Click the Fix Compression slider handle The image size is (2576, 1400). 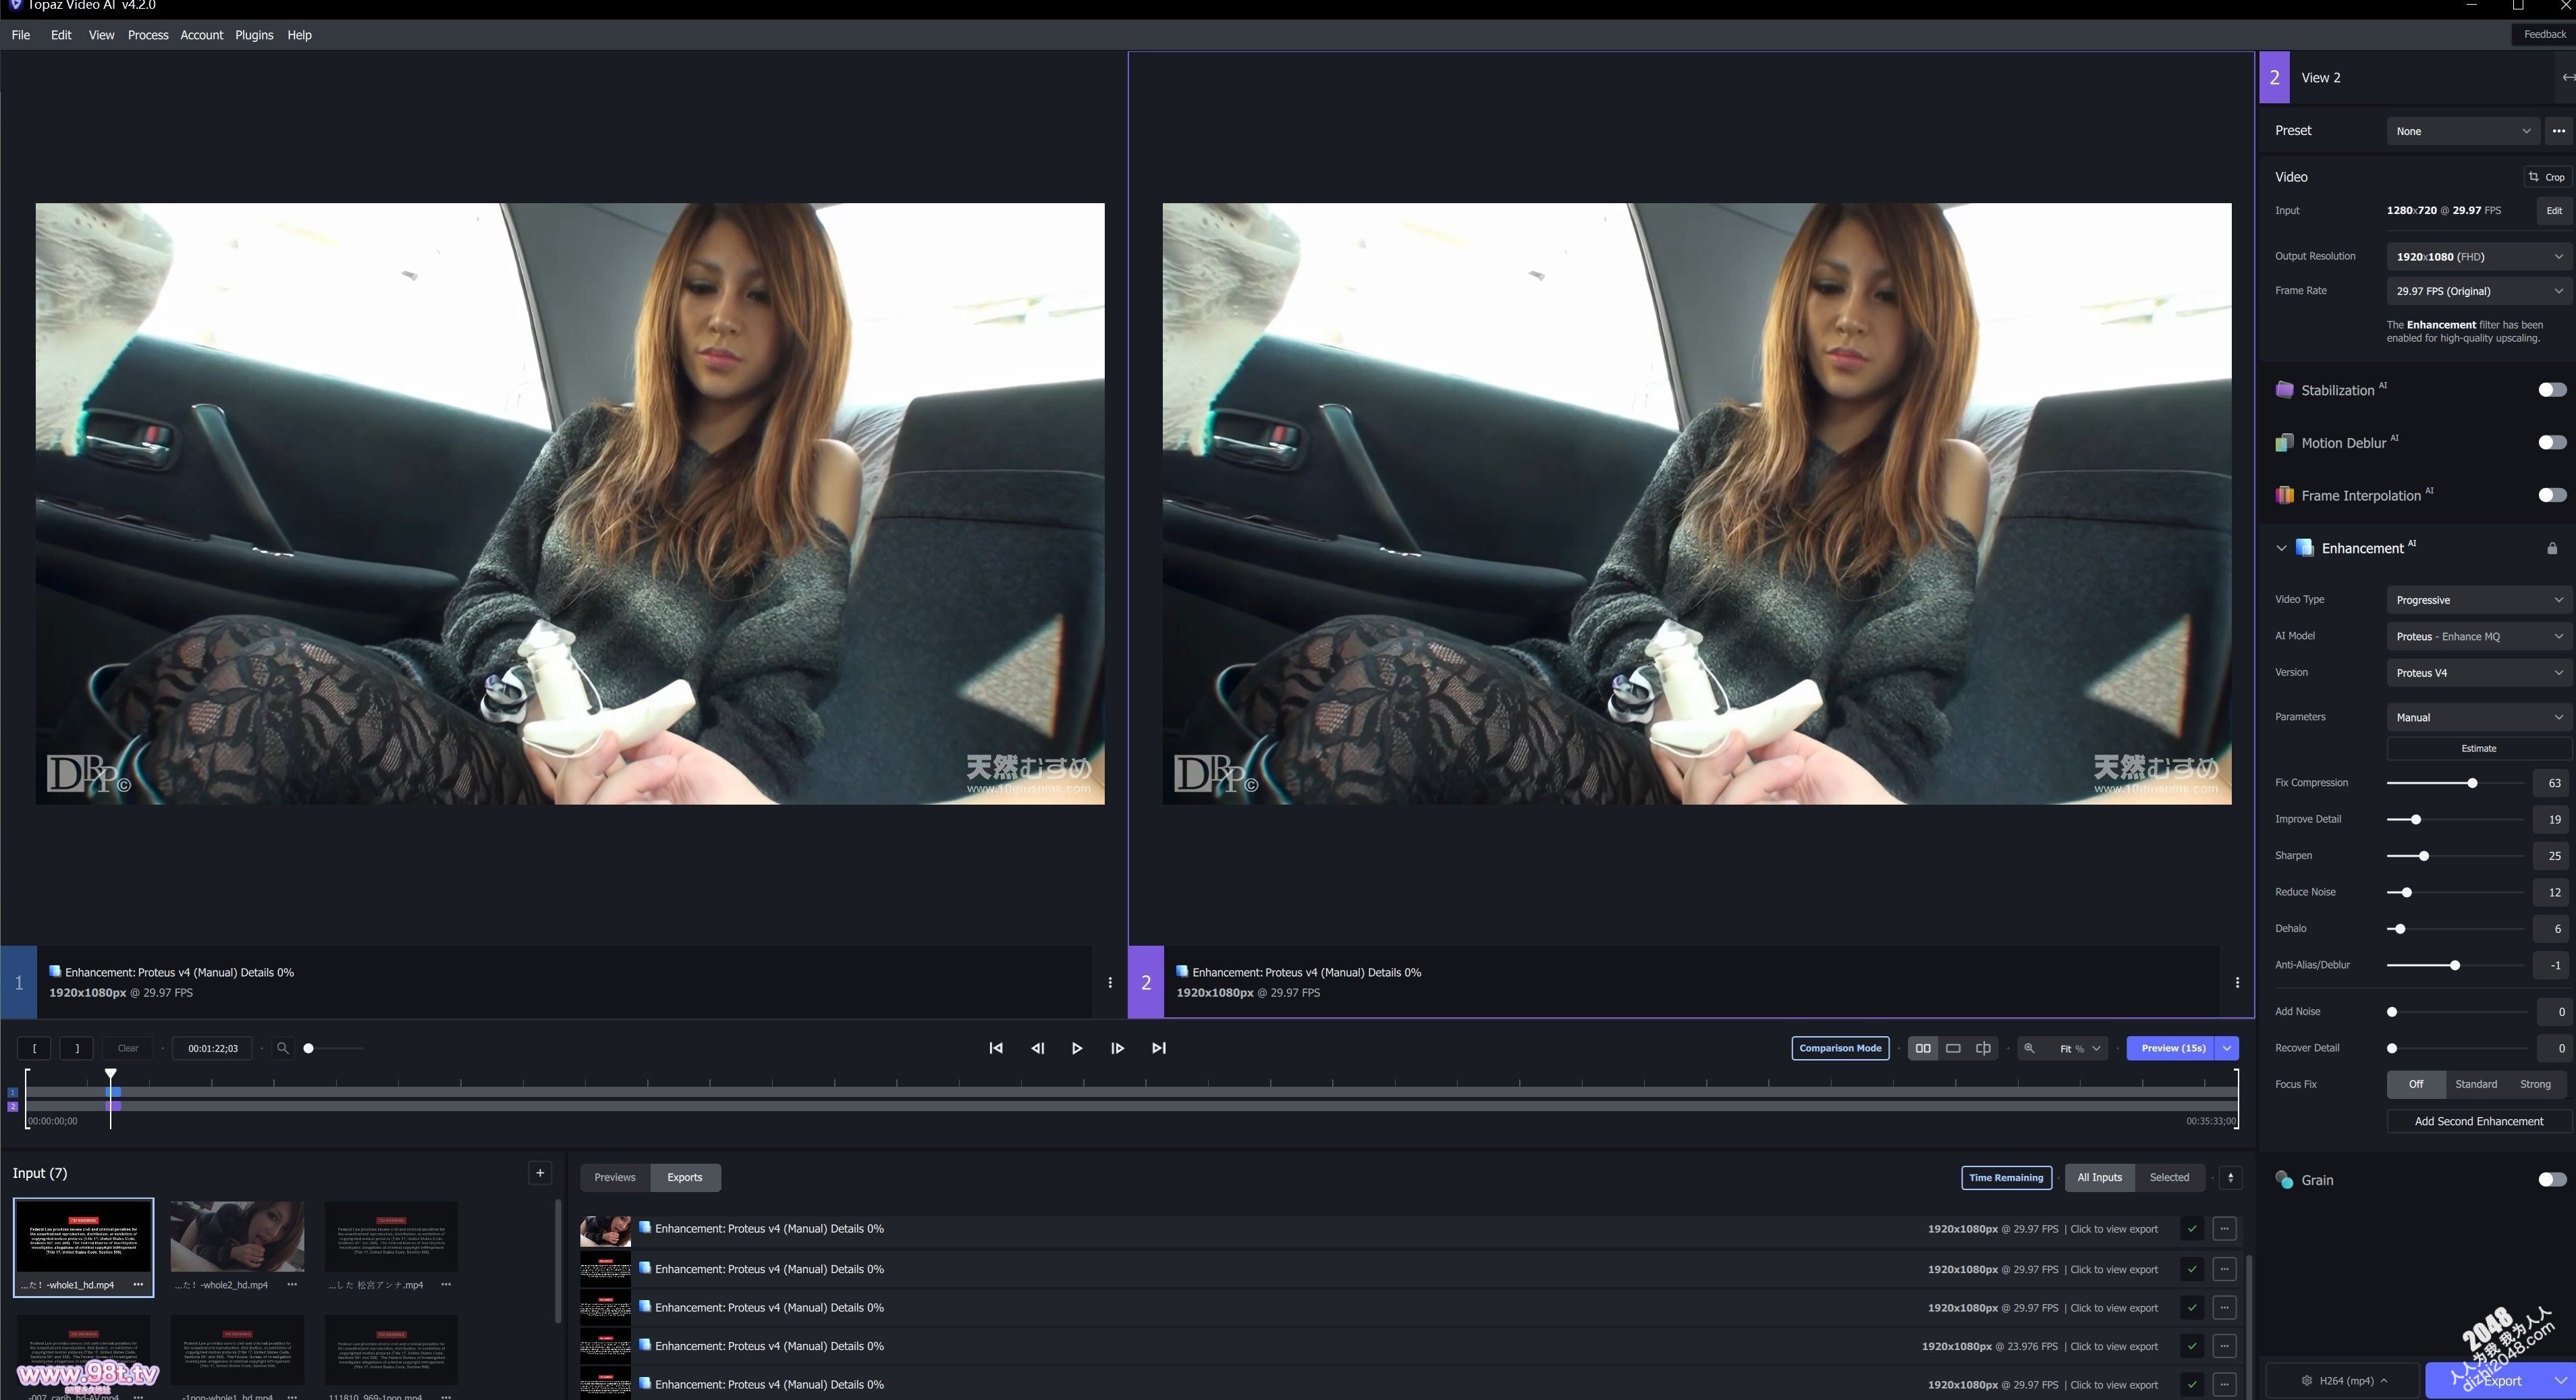click(2472, 783)
